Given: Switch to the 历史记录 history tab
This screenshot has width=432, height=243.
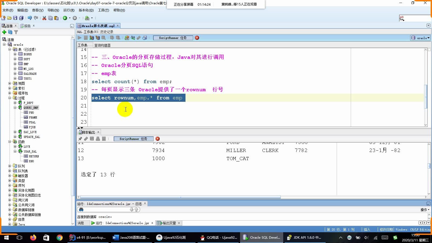Looking at the screenshot, I should [107, 32].
